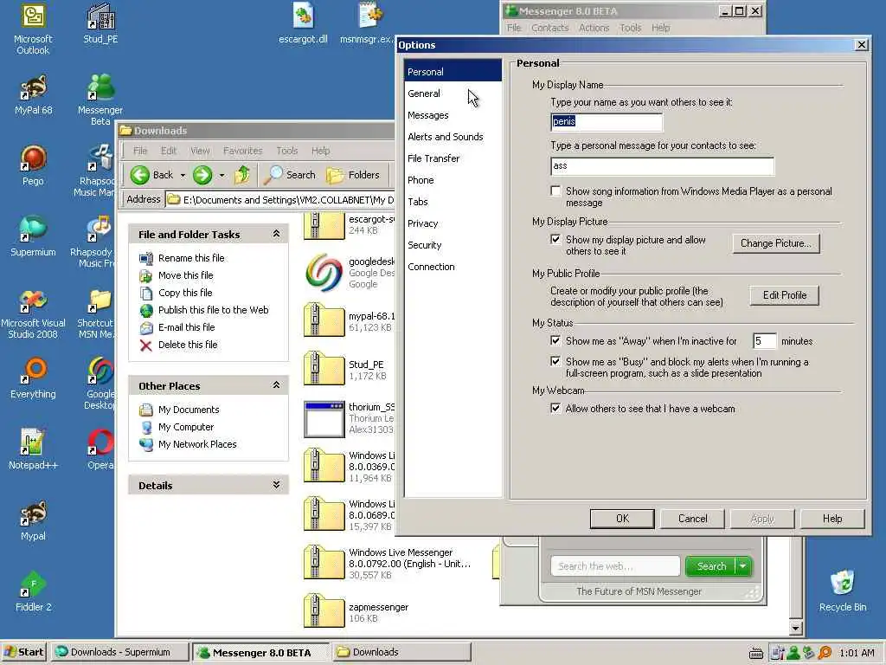Open Search in Downloads toolbar
Screen dimensions: 886x665
coord(290,175)
